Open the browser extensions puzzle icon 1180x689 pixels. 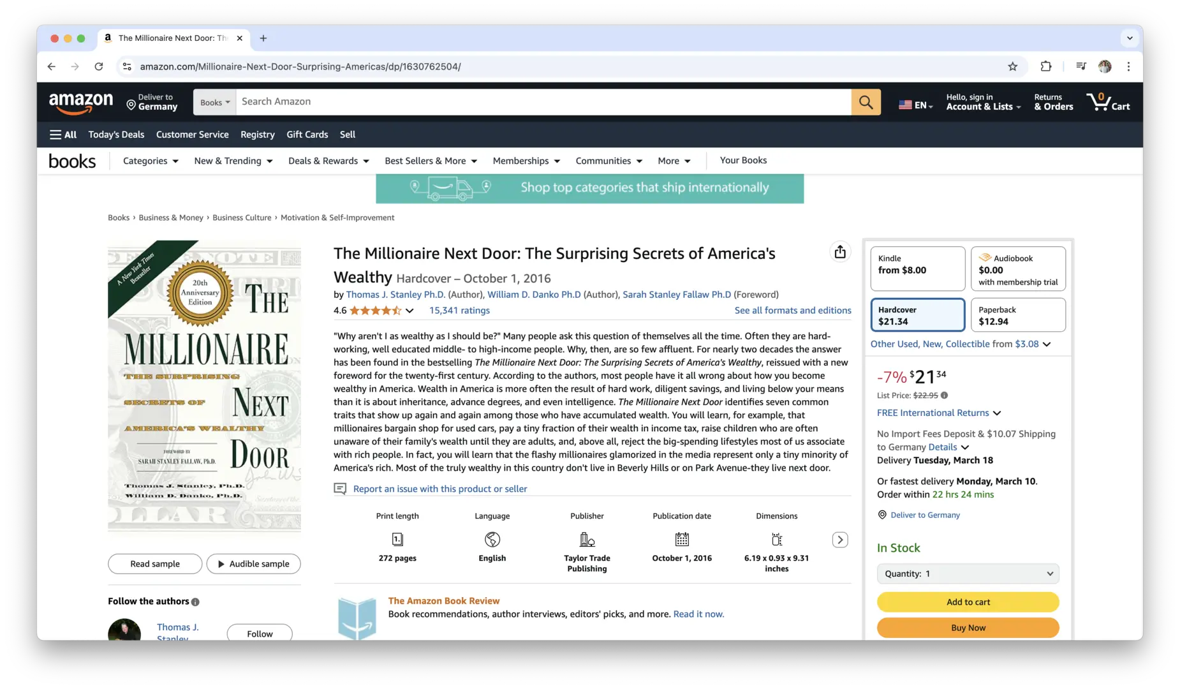tap(1045, 66)
